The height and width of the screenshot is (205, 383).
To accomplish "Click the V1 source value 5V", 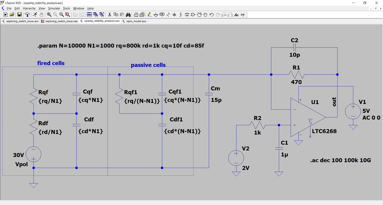I will pyautogui.click(x=366, y=111).
